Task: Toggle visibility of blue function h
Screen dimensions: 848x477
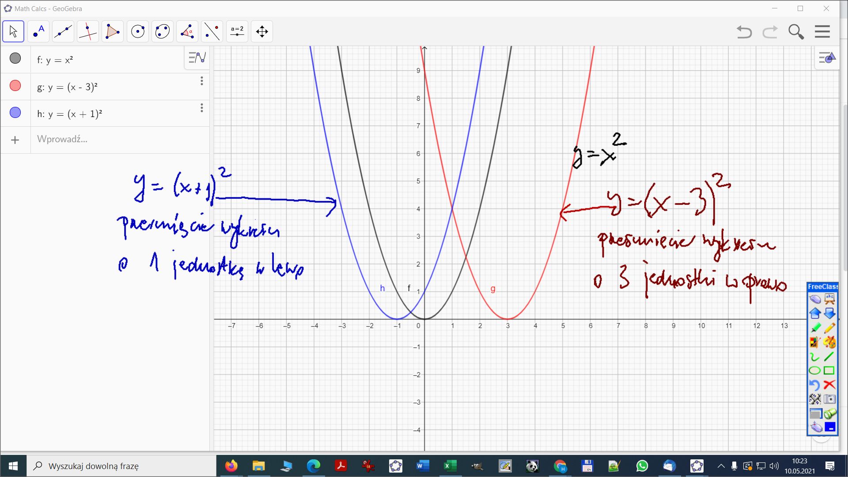Action: click(15, 113)
